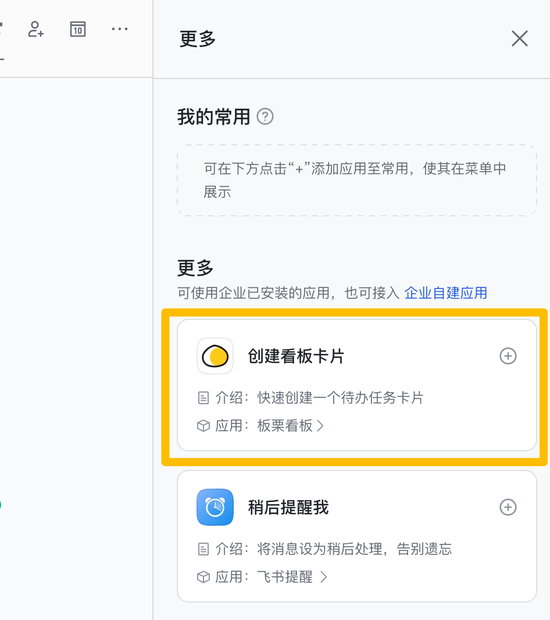Select the 创建看板卡片 title
The image size is (550, 620).
[x=296, y=356]
